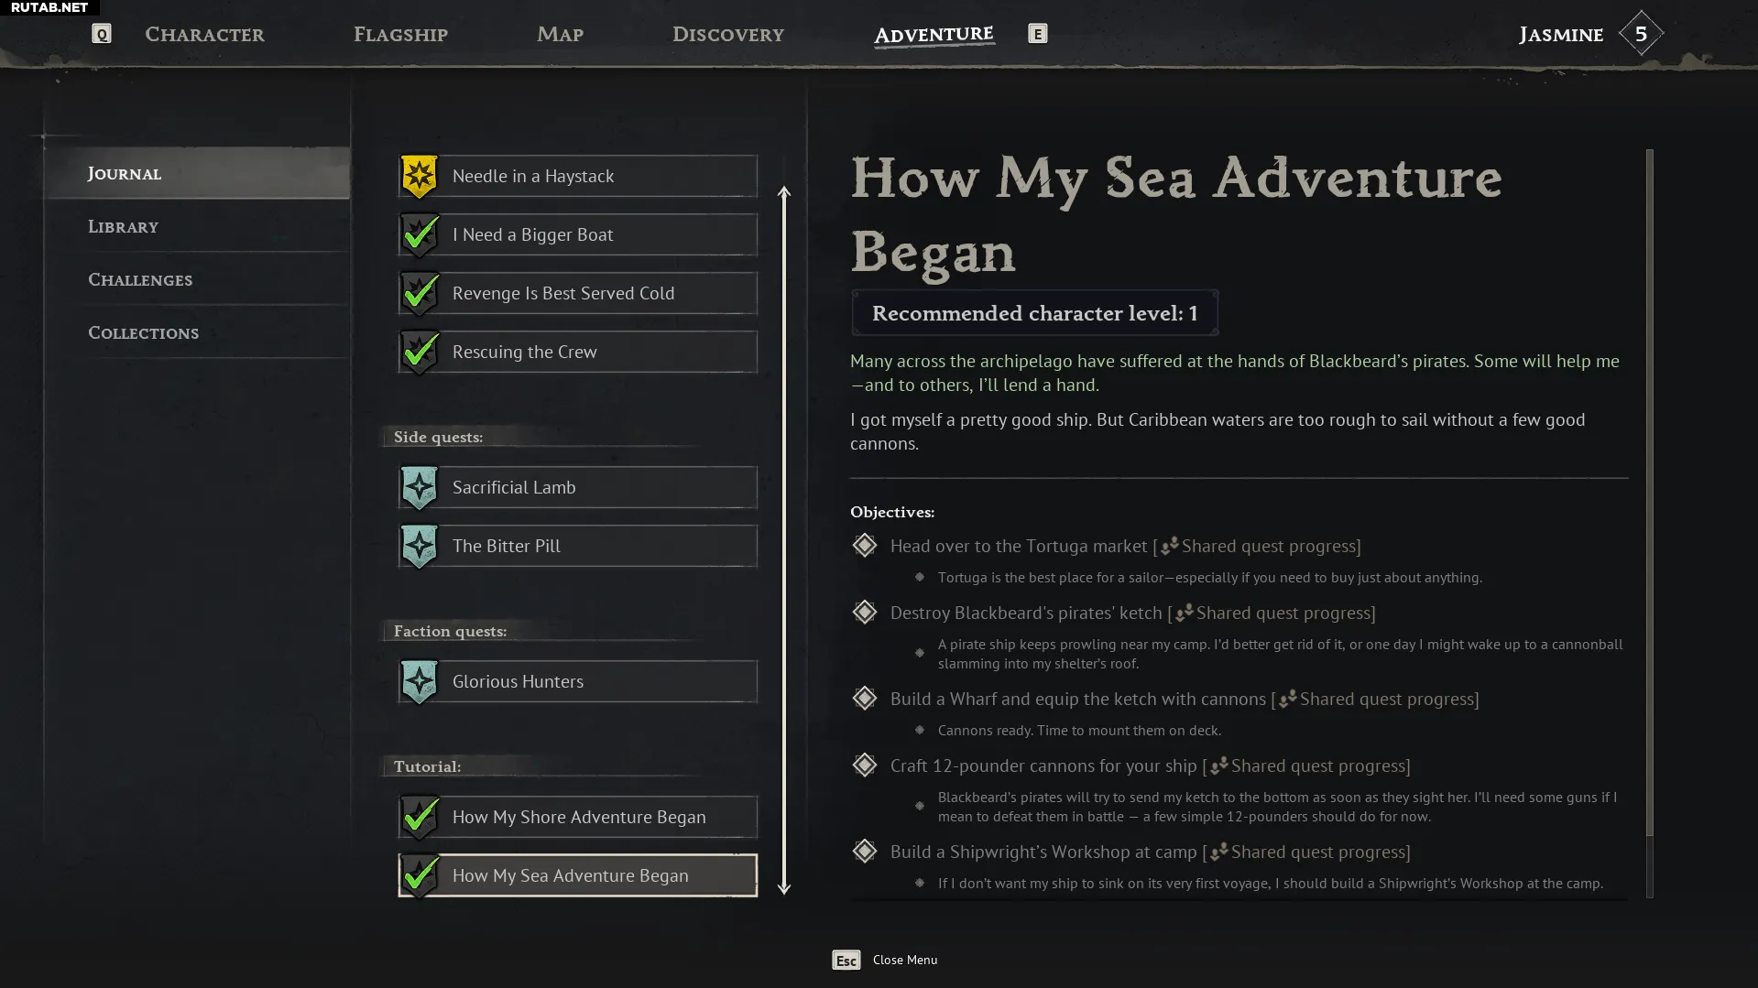Click the player level 5 diamond badge
This screenshot has width=1758, height=988.
[x=1641, y=34]
